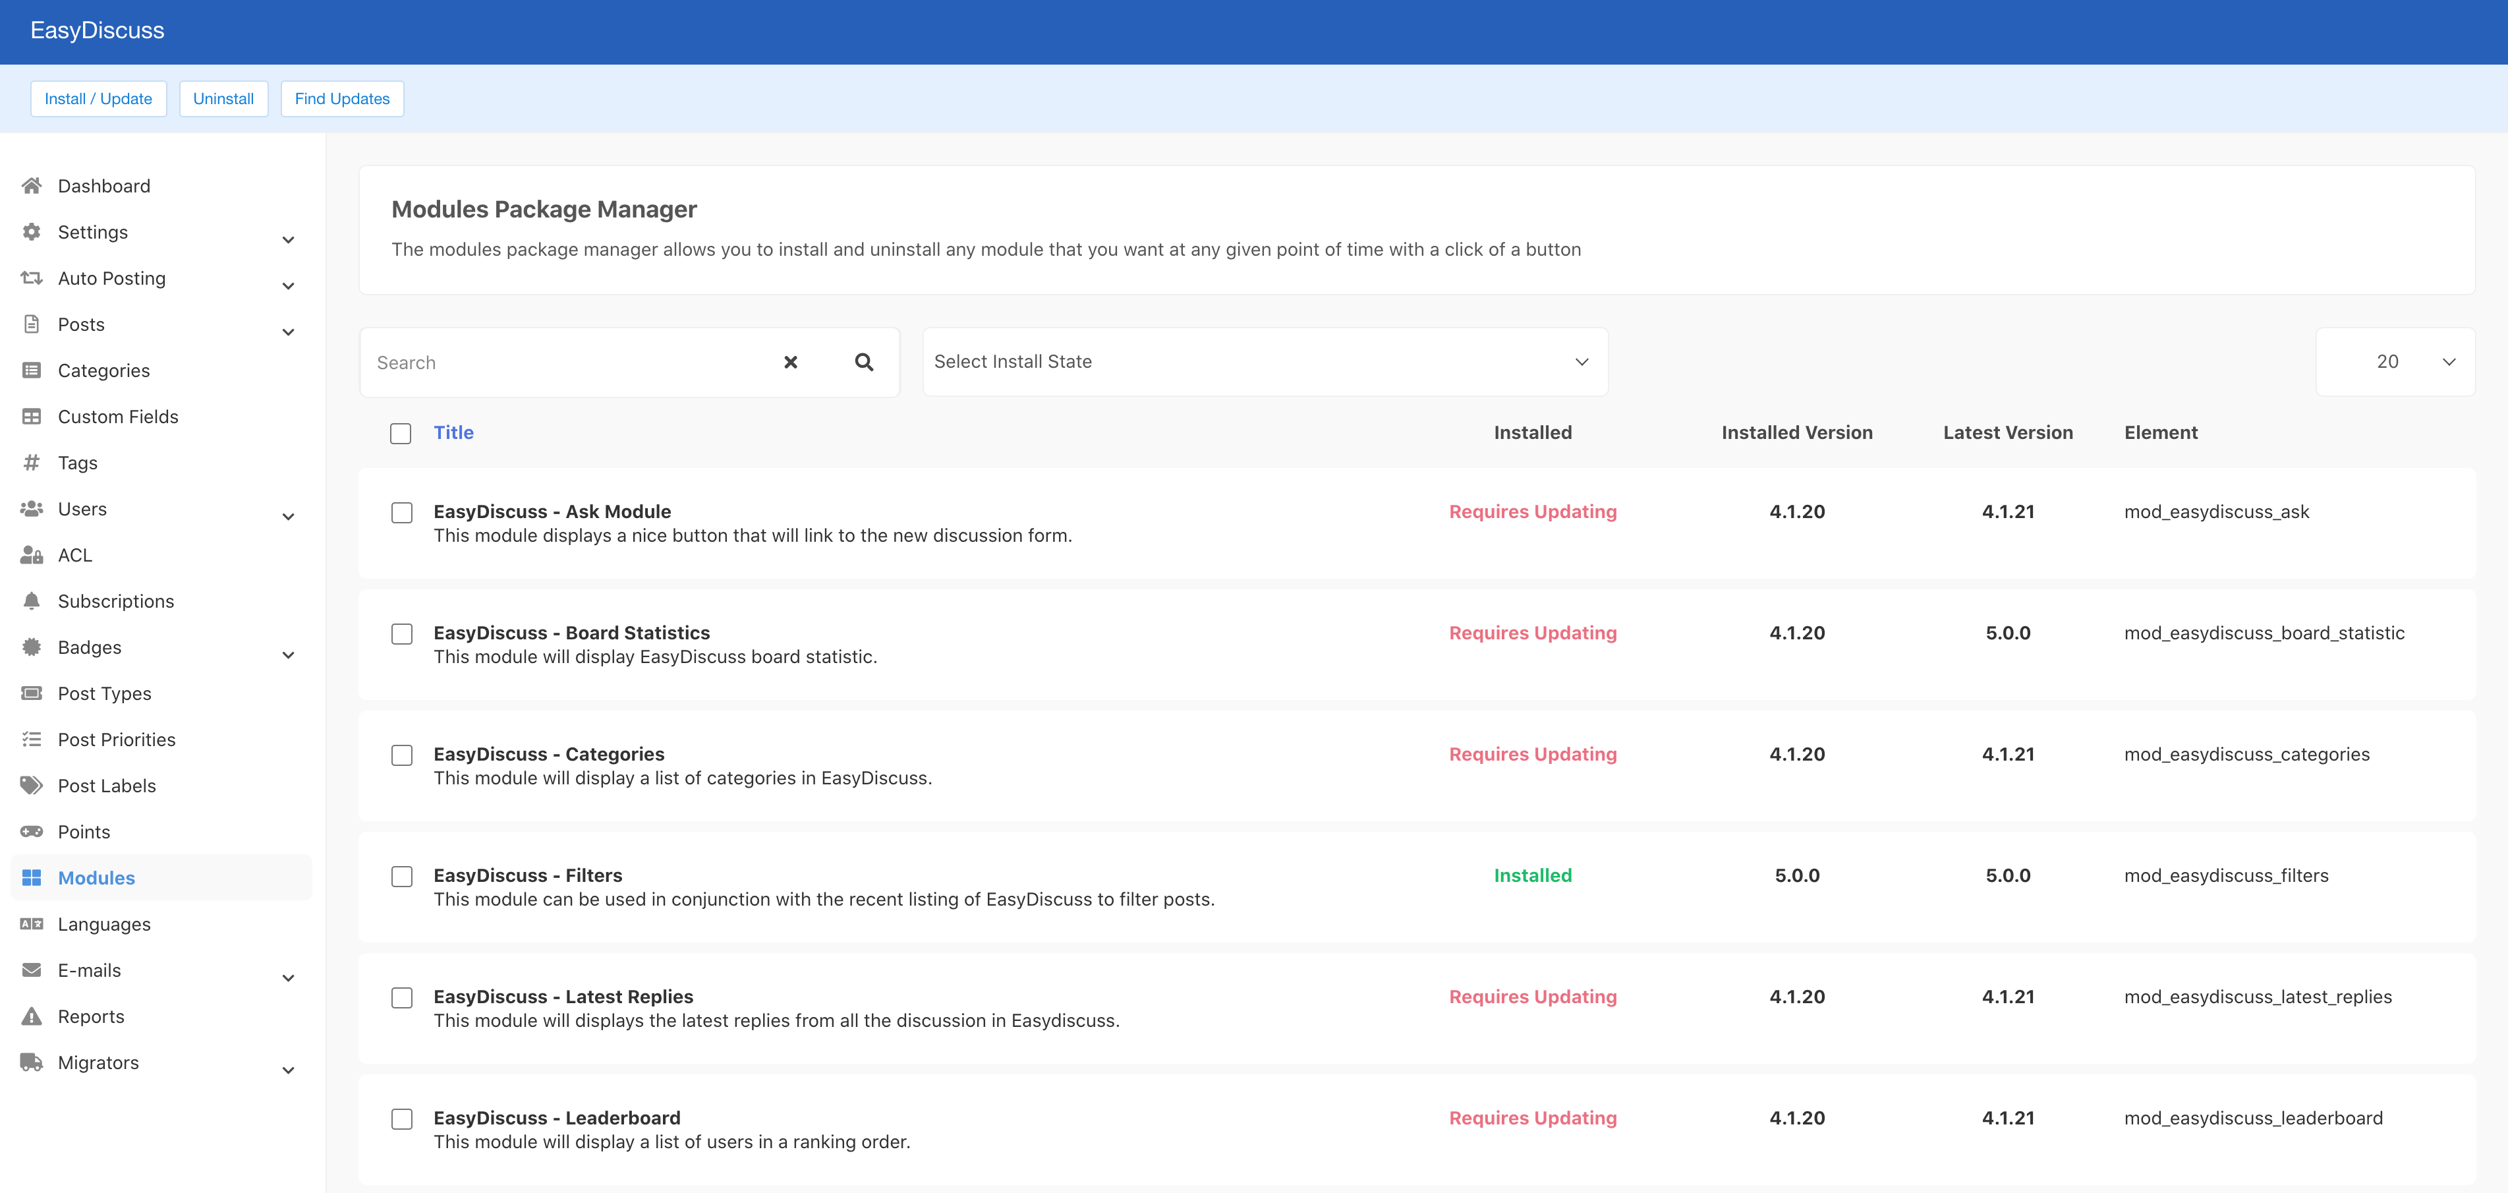Click latest version 5.0.0 for Board Statistics

coord(2008,633)
